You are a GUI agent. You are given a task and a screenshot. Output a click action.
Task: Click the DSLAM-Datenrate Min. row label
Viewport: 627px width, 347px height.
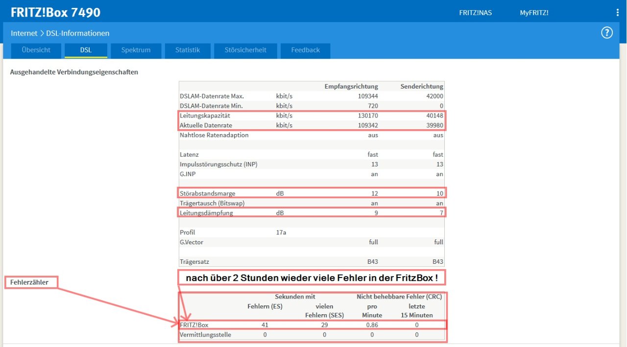pyautogui.click(x=211, y=106)
